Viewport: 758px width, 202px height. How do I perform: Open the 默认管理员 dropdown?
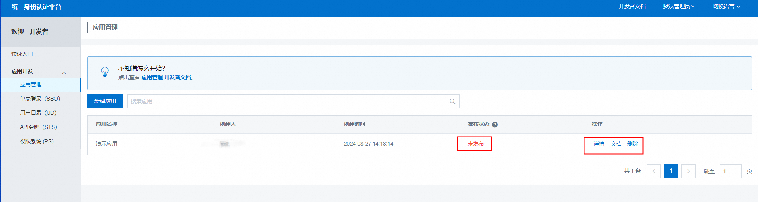pyautogui.click(x=678, y=6)
